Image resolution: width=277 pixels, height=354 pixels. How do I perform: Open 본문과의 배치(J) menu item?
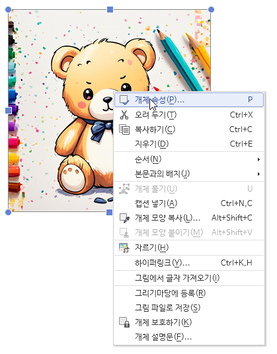(x=189, y=174)
